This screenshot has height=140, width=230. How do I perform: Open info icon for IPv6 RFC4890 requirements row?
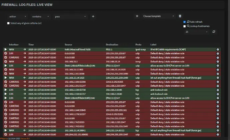click(218, 49)
